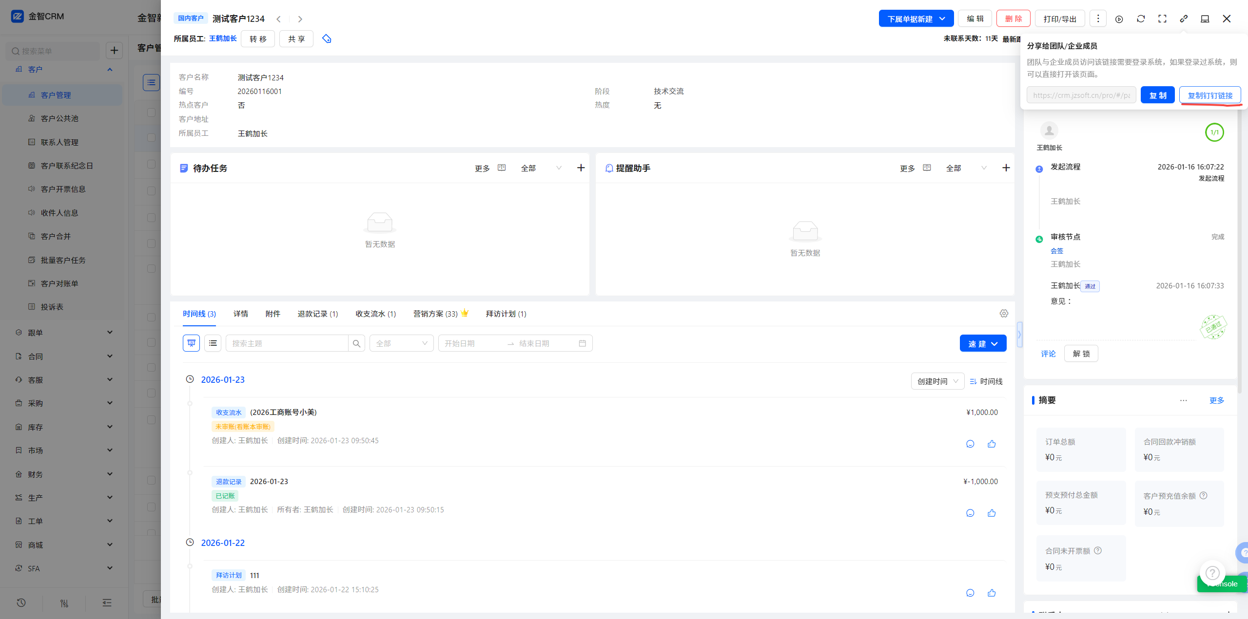Viewport: 1248px width, 619px height.
Task: Toggle the 时间线 sort order
Action: (x=986, y=381)
